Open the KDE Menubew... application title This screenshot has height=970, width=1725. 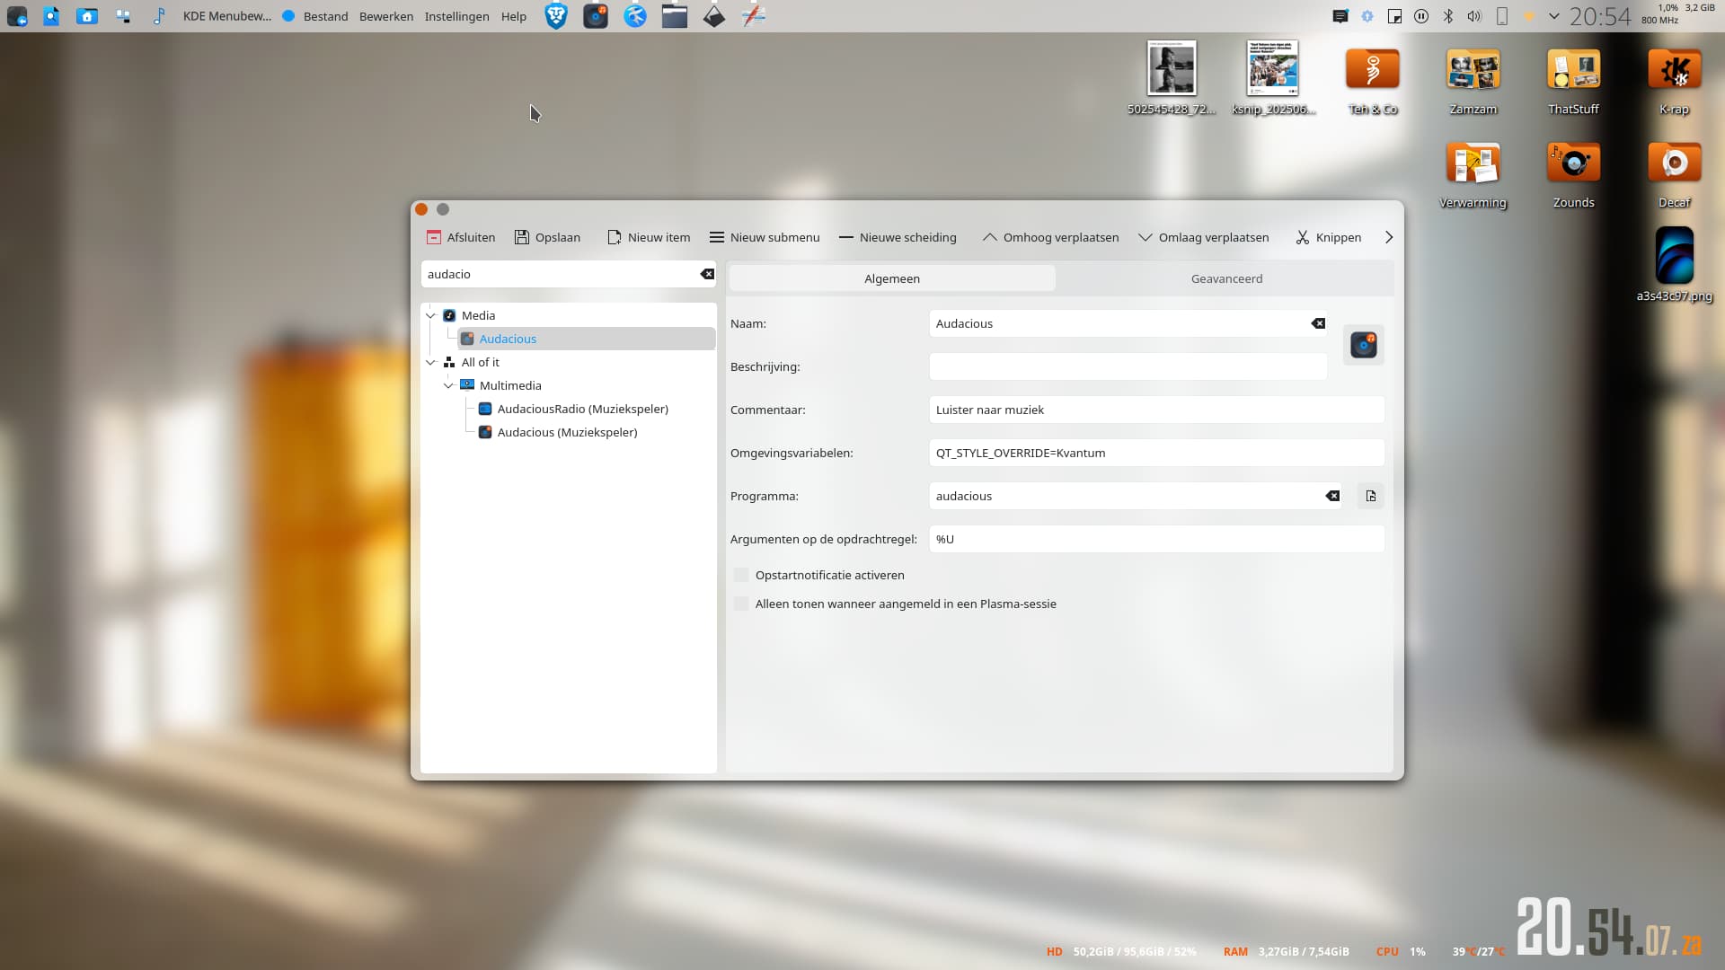click(x=226, y=16)
